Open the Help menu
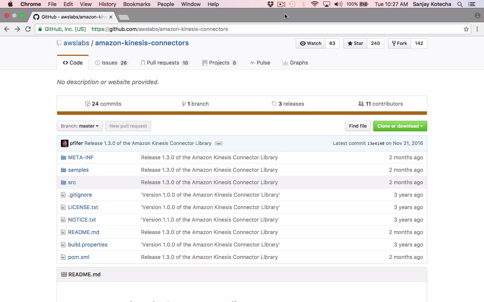The width and height of the screenshot is (484, 302). (x=213, y=4)
